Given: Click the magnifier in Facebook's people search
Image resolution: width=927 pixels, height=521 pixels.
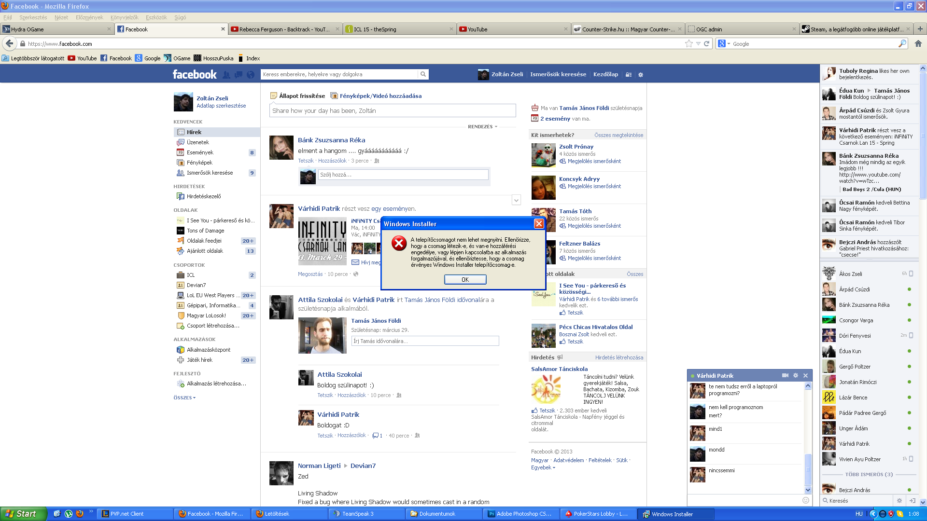Looking at the screenshot, I should coord(423,74).
